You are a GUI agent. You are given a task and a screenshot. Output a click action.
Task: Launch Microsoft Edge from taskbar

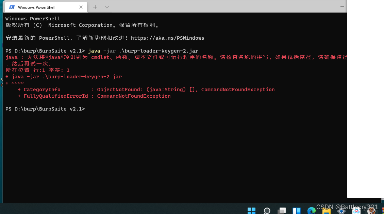coord(311,211)
